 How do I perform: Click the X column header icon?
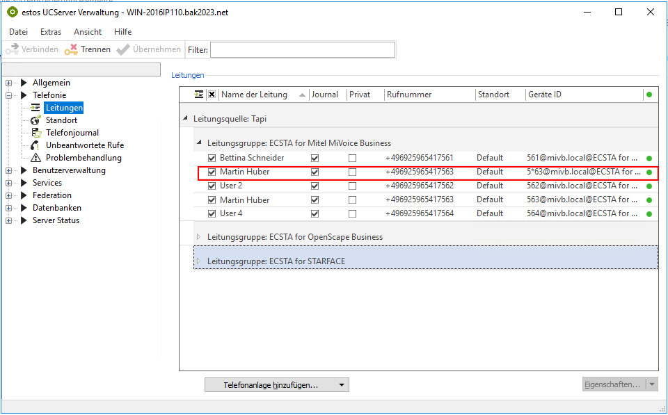[212, 95]
